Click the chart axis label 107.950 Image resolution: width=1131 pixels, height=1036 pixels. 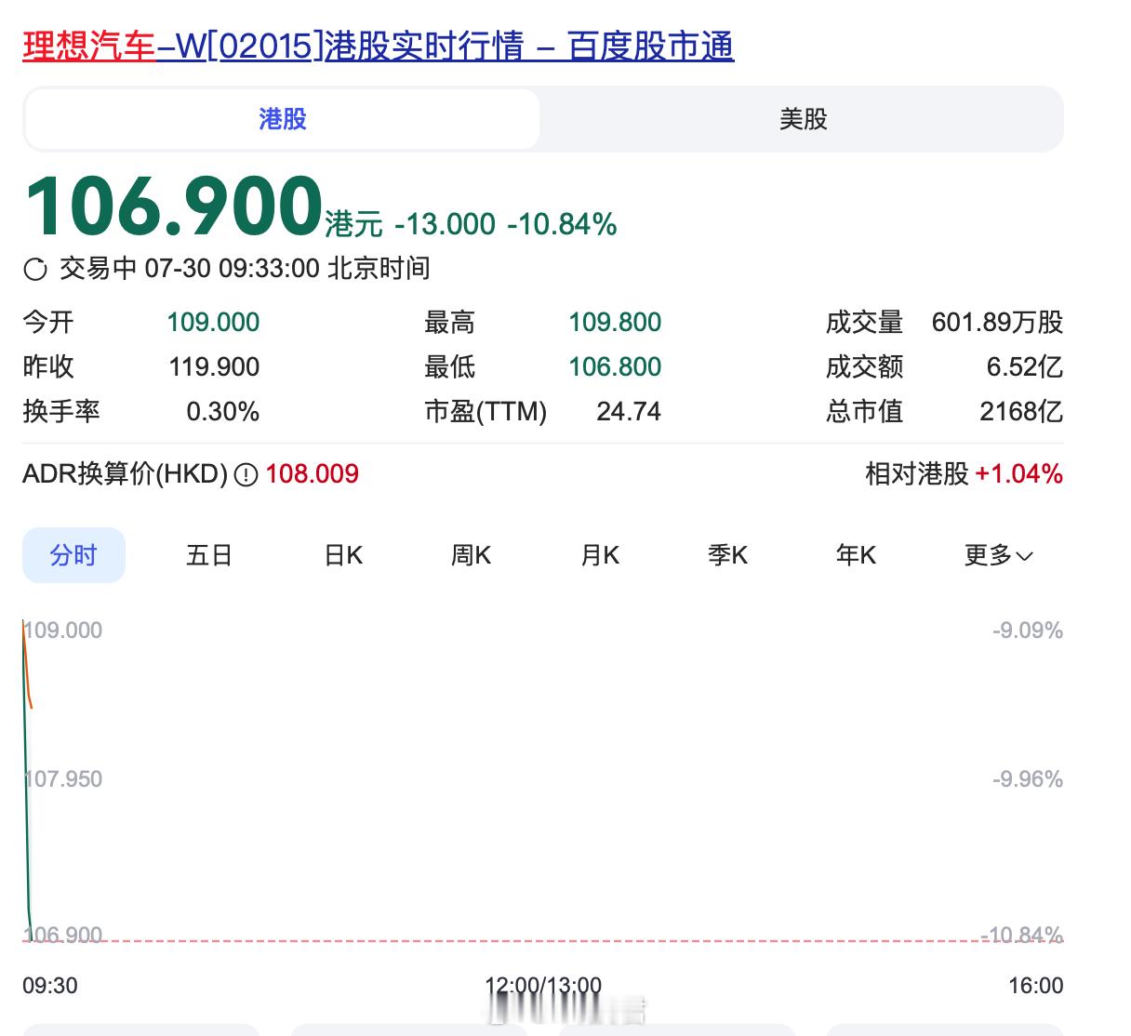click(x=63, y=779)
